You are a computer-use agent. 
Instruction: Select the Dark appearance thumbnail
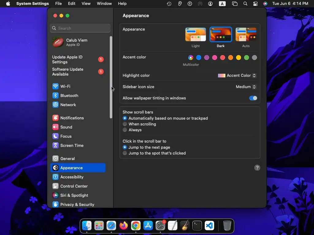click(x=221, y=35)
